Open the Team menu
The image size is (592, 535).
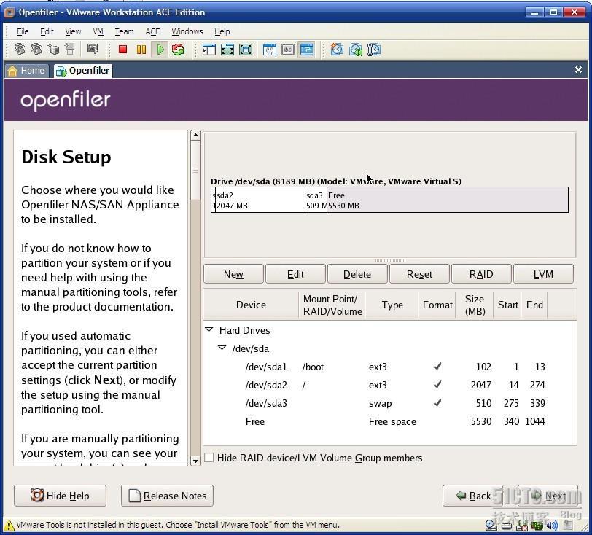click(x=124, y=31)
